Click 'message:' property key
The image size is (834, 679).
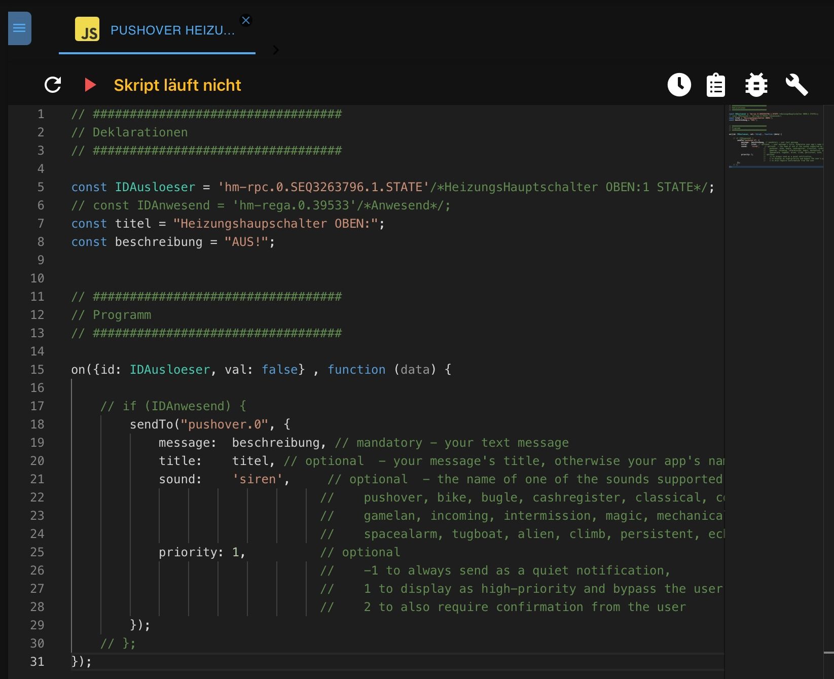point(188,443)
